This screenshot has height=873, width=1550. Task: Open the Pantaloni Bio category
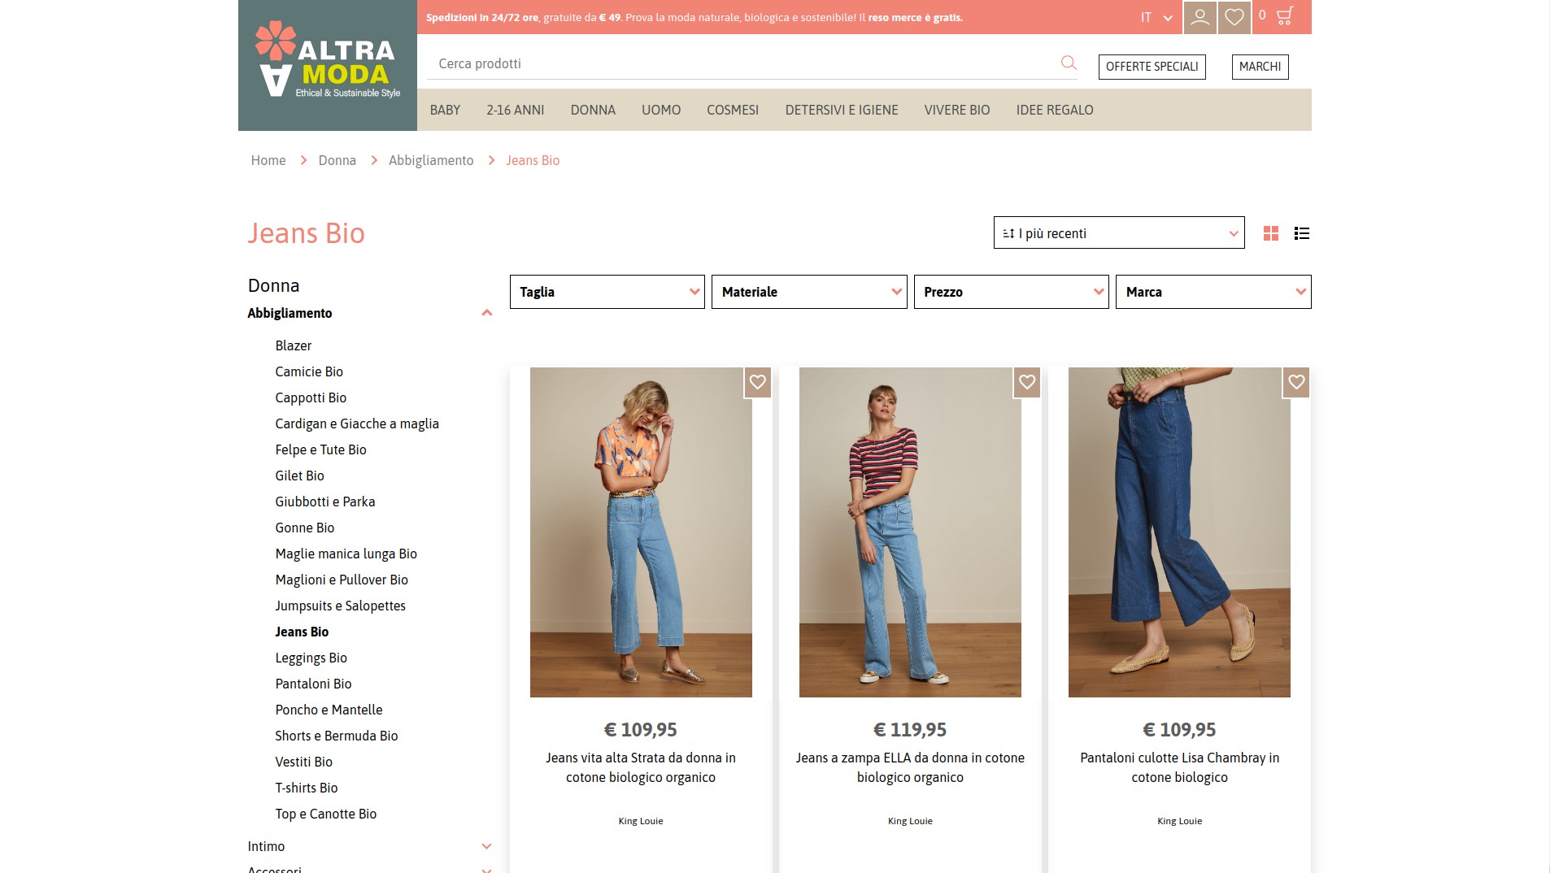click(313, 684)
